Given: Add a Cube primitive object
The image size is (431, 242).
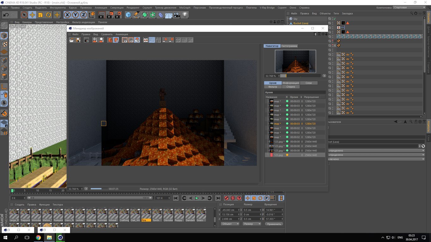Looking at the screenshot, I should pos(128,15).
